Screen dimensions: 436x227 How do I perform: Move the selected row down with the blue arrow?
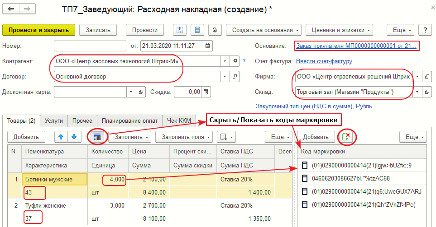(x=74, y=136)
